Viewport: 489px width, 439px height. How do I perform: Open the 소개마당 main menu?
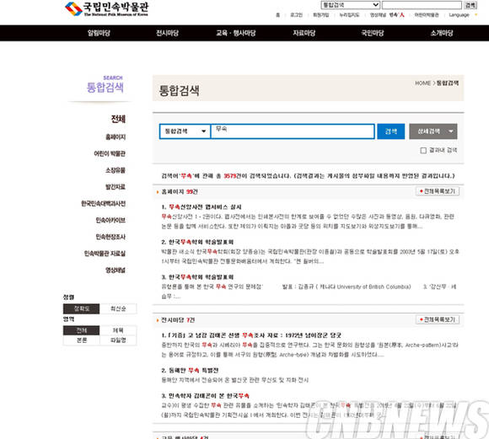tap(442, 33)
